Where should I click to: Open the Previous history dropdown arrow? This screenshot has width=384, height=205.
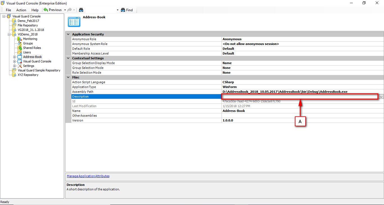pyautogui.click(x=65, y=10)
